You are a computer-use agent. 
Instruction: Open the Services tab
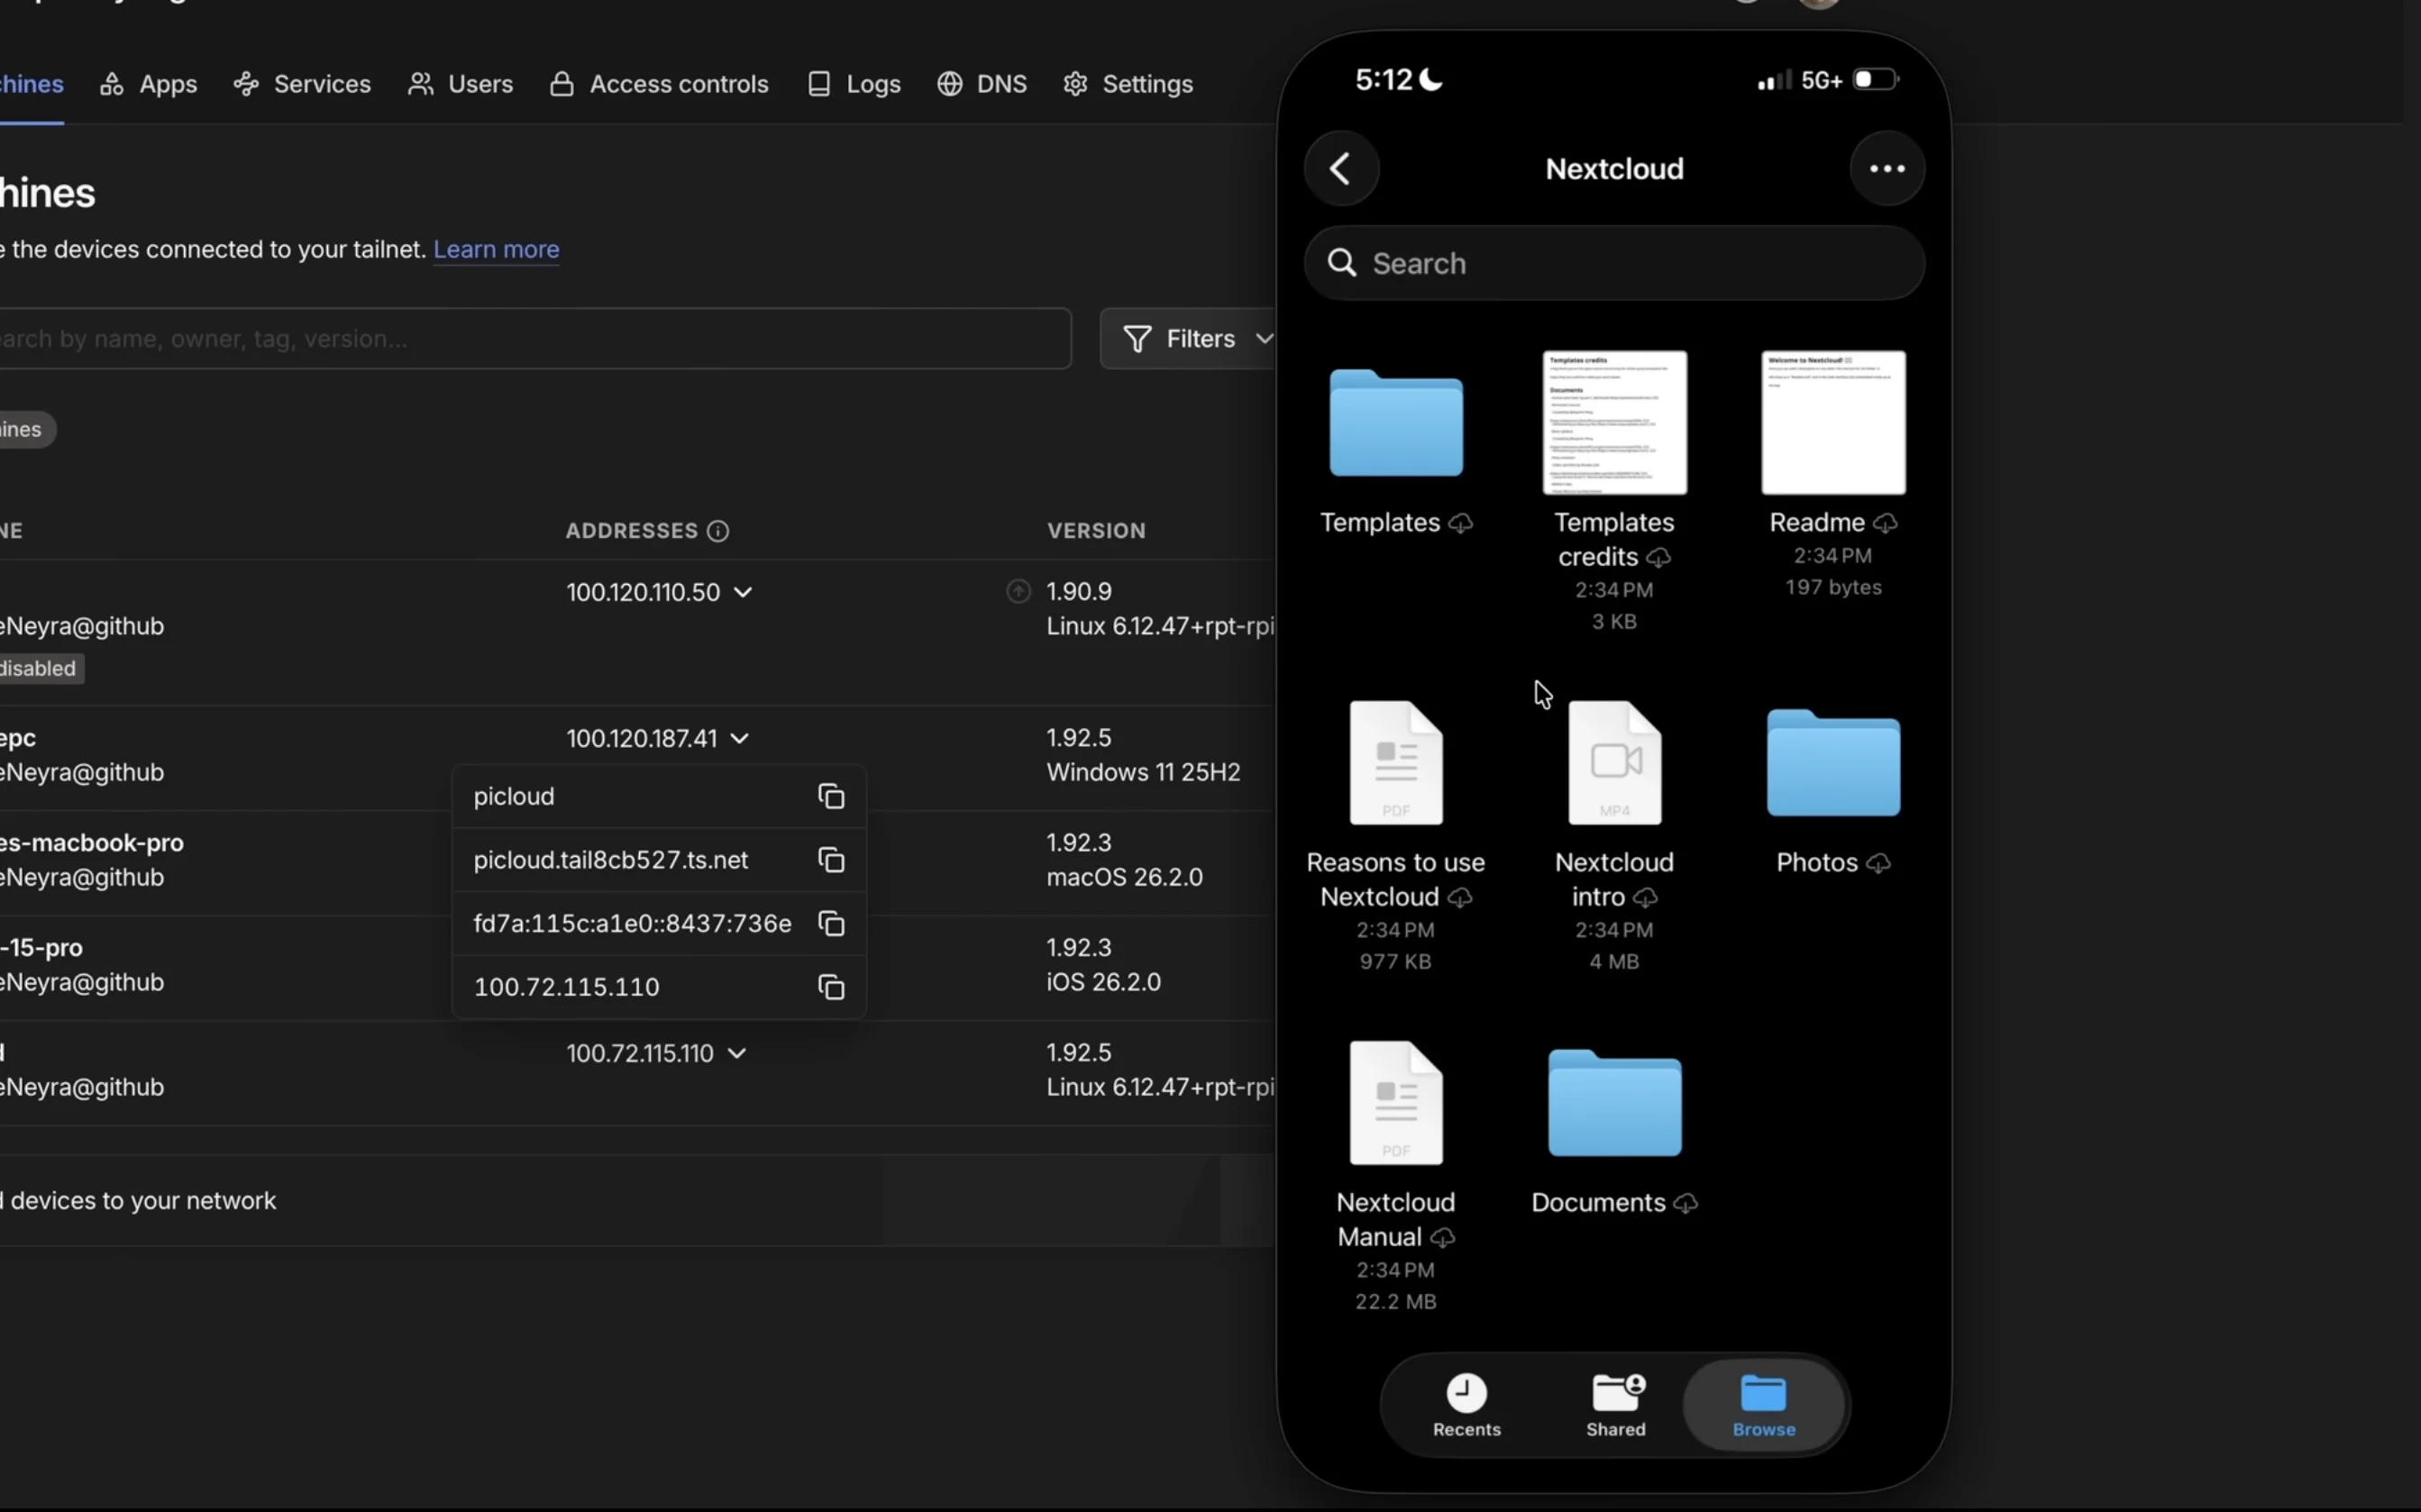302,84
